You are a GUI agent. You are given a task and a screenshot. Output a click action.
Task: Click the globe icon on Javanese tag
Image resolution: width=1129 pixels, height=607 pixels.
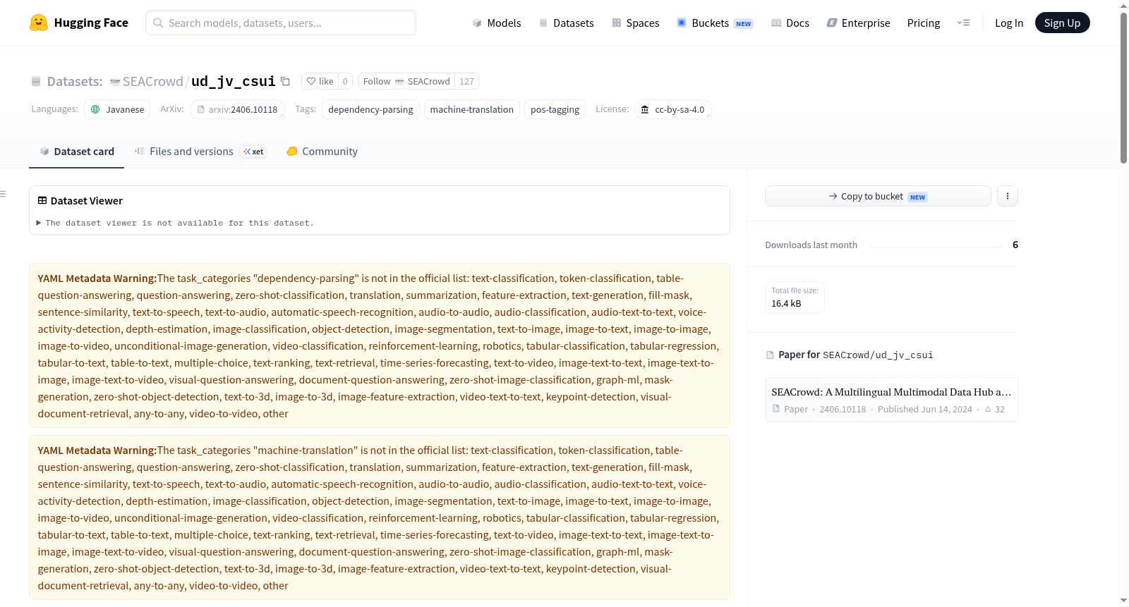click(x=95, y=109)
